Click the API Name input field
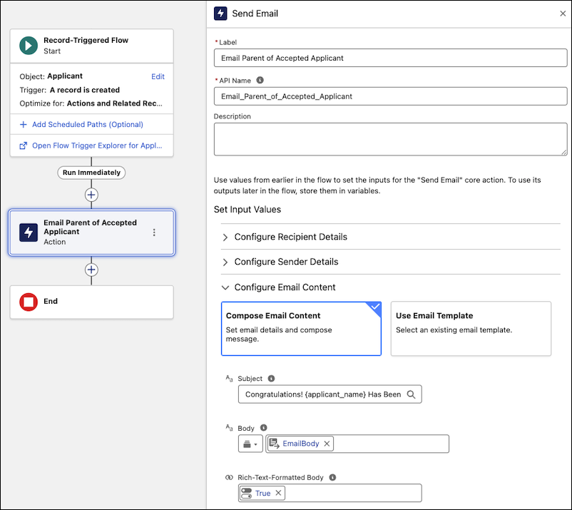 click(390, 96)
